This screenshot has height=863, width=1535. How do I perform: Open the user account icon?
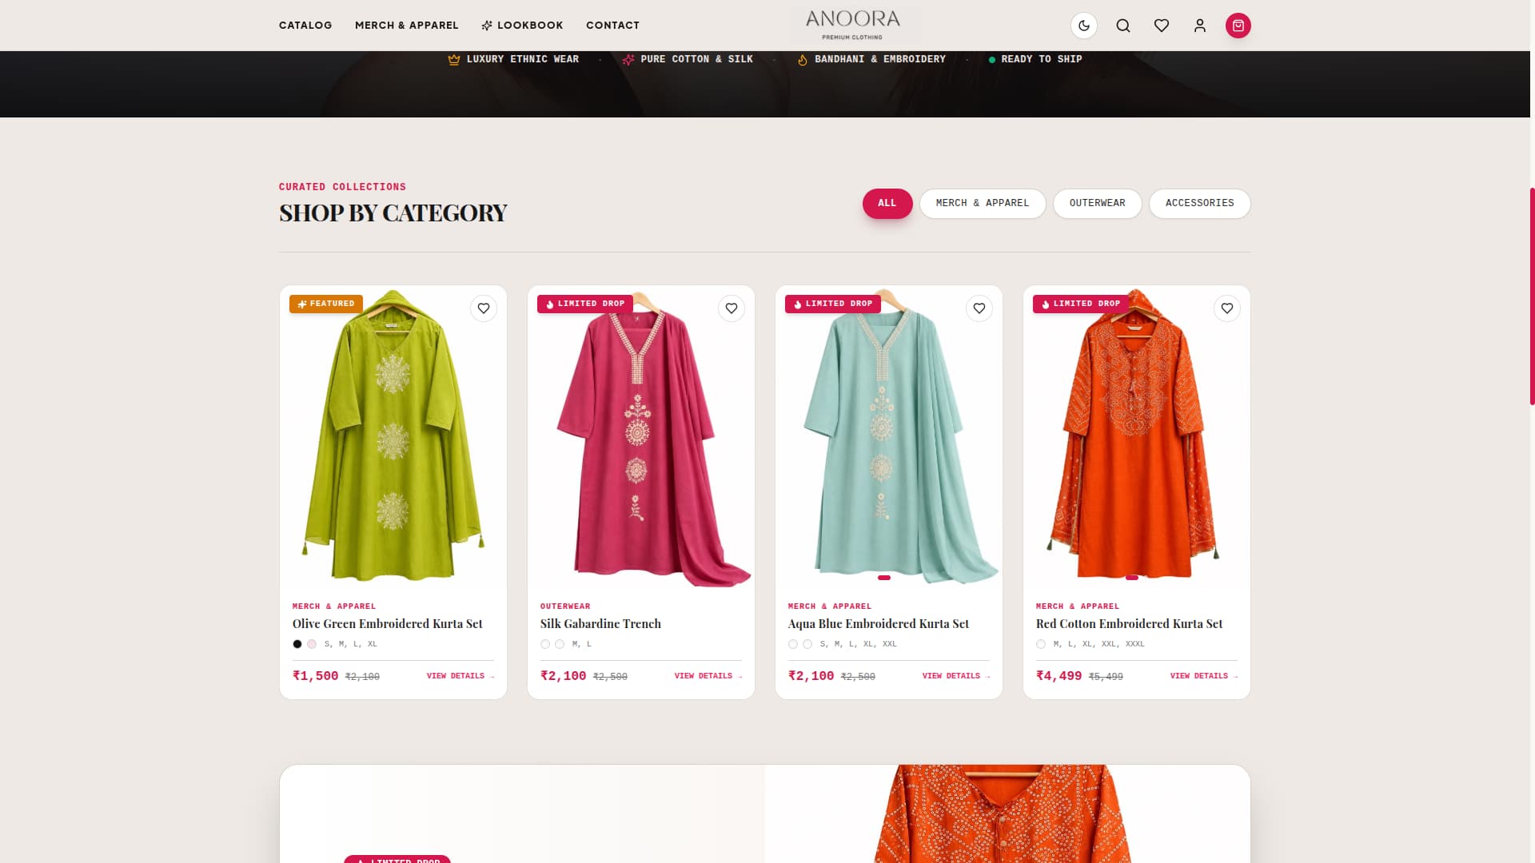pyautogui.click(x=1200, y=26)
